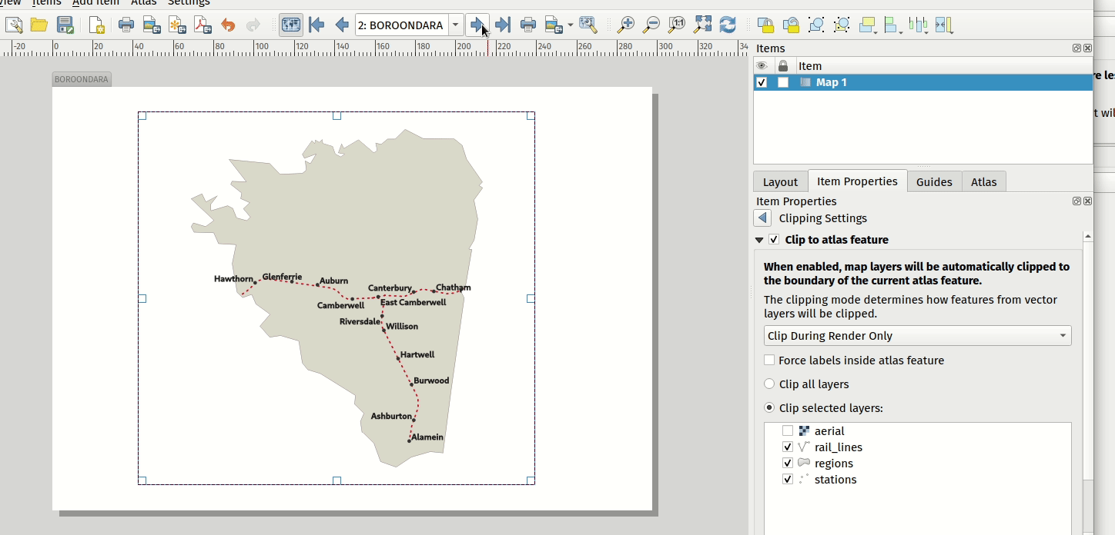This screenshot has height=535, width=1115.
Task: Select the Clip all layers option
Action: point(769,384)
